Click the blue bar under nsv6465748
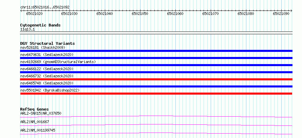This screenshot has height=138, width=302. click(x=156, y=86)
